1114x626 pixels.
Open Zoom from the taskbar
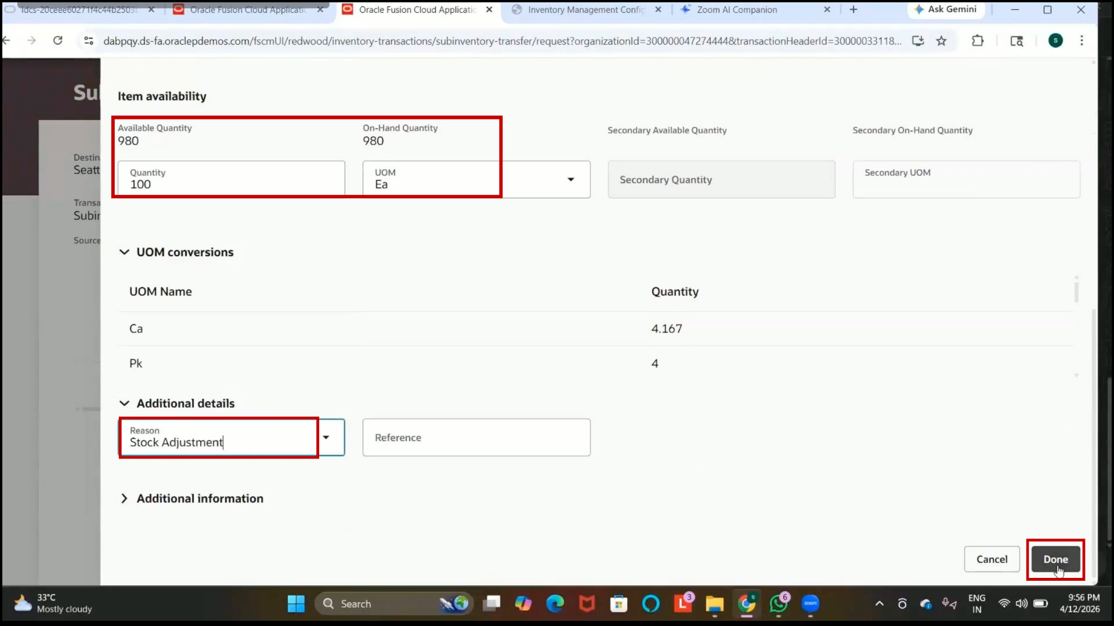pyautogui.click(x=811, y=604)
